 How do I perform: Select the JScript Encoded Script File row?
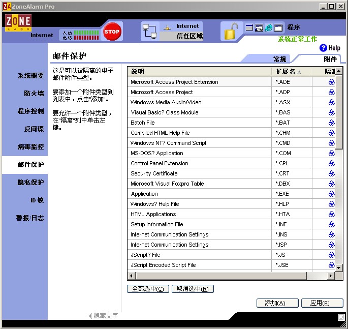[231, 265]
